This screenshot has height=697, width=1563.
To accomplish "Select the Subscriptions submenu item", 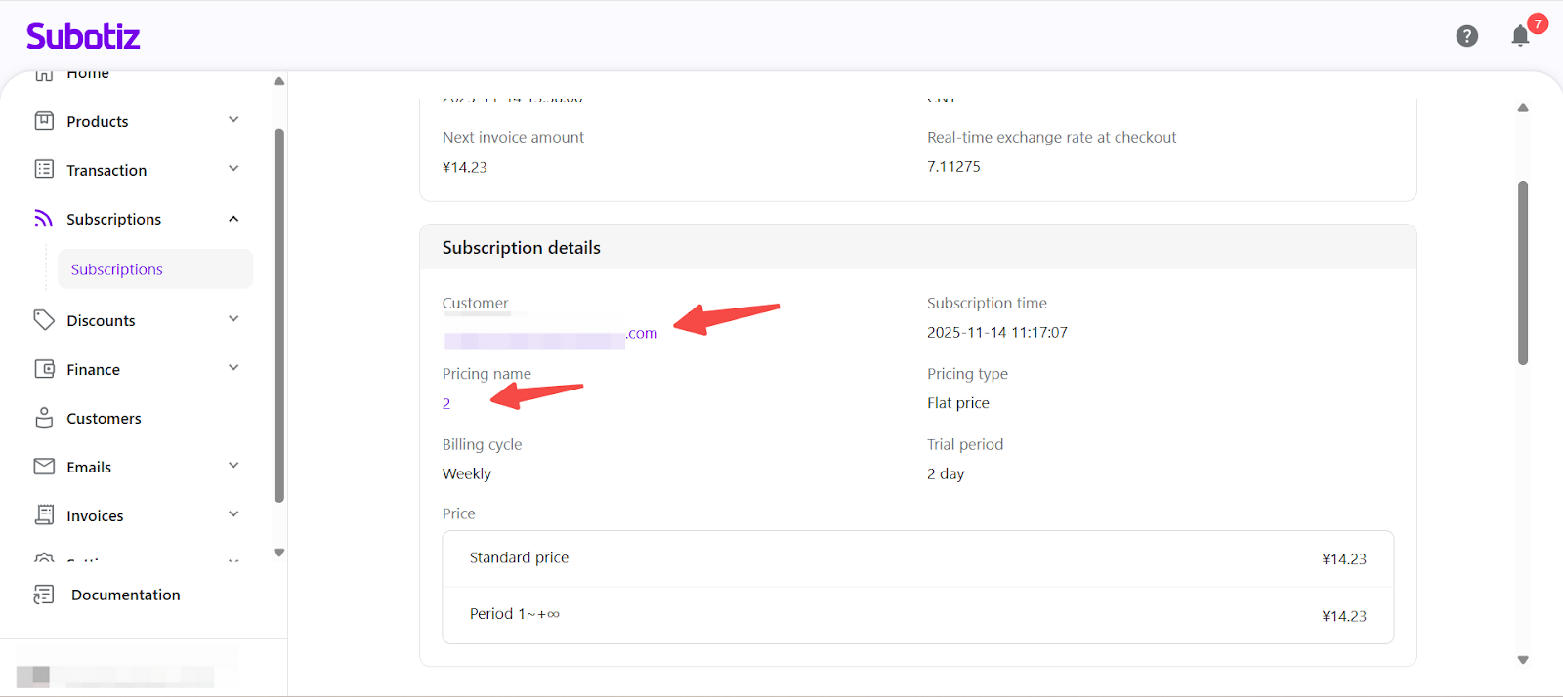I will click(117, 269).
